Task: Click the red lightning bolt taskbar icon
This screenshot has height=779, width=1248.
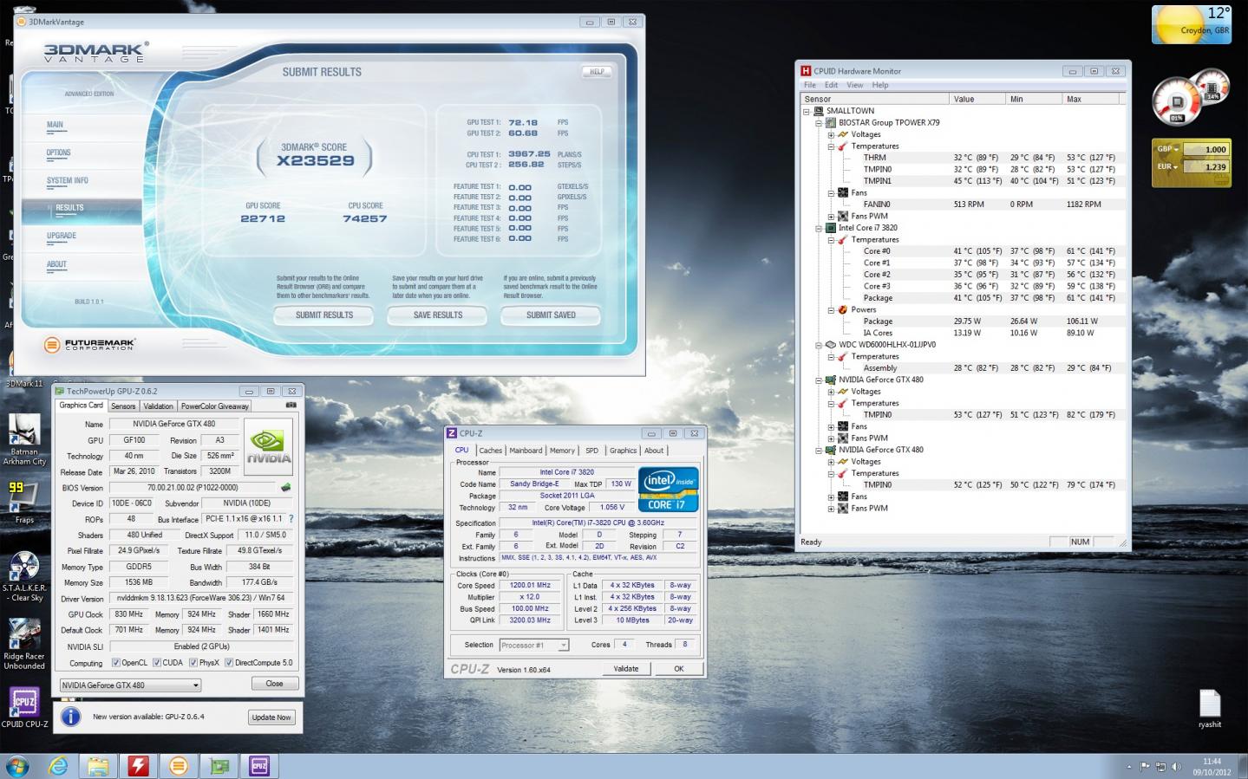Action: tap(138, 766)
